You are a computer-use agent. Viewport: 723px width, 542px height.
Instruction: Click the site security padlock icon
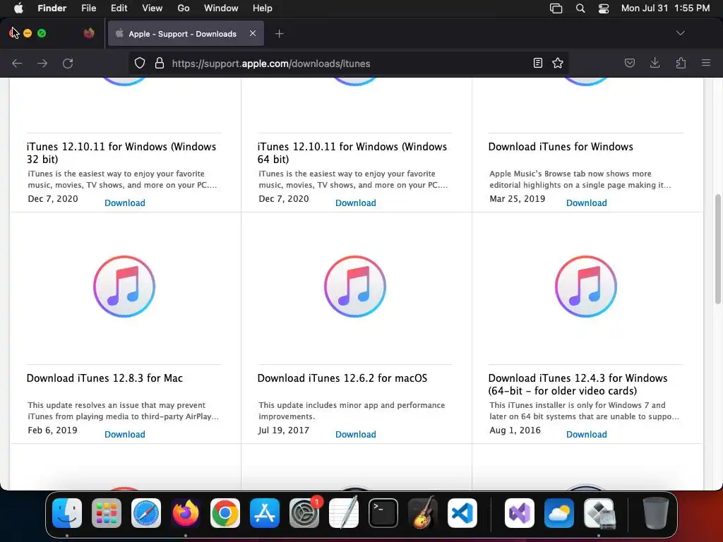[x=160, y=63]
